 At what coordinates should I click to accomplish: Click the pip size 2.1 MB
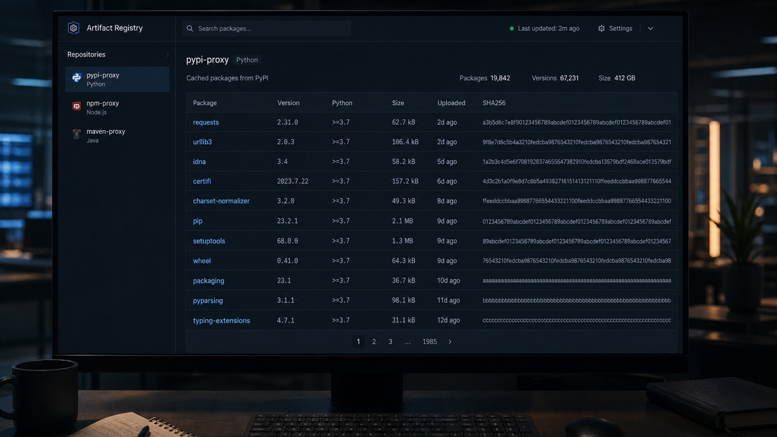pos(402,221)
